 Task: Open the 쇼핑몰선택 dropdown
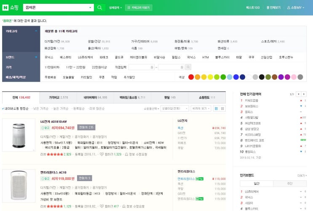pos(151,108)
